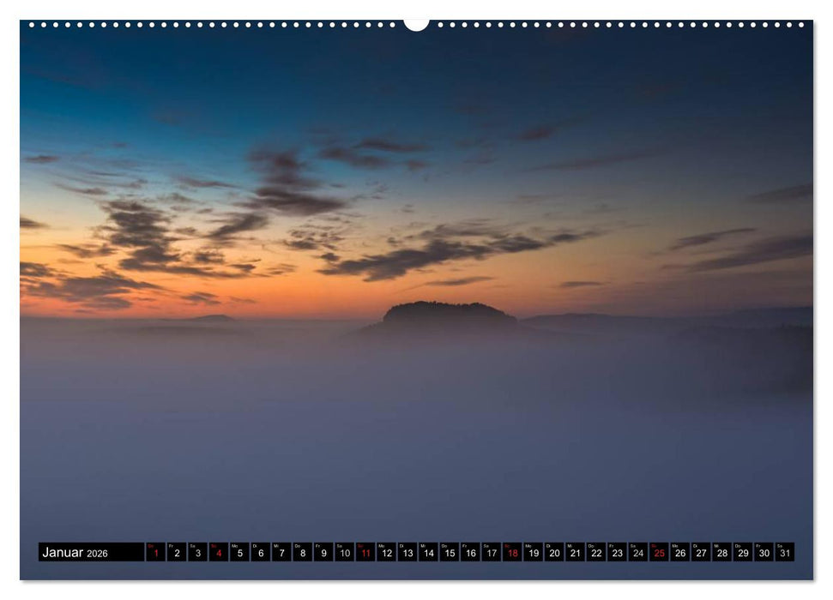
Task: Click the hanging hole at the top
Action: tap(416, 21)
